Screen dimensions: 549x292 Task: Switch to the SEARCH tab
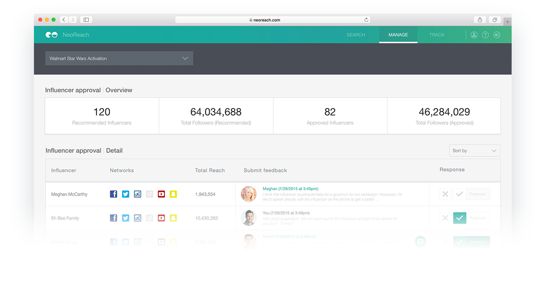(x=355, y=35)
